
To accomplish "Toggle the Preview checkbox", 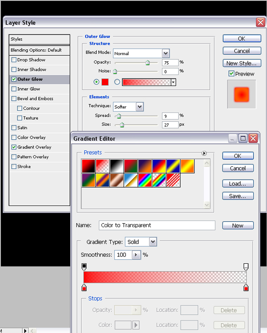I will (x=231, y=74).
